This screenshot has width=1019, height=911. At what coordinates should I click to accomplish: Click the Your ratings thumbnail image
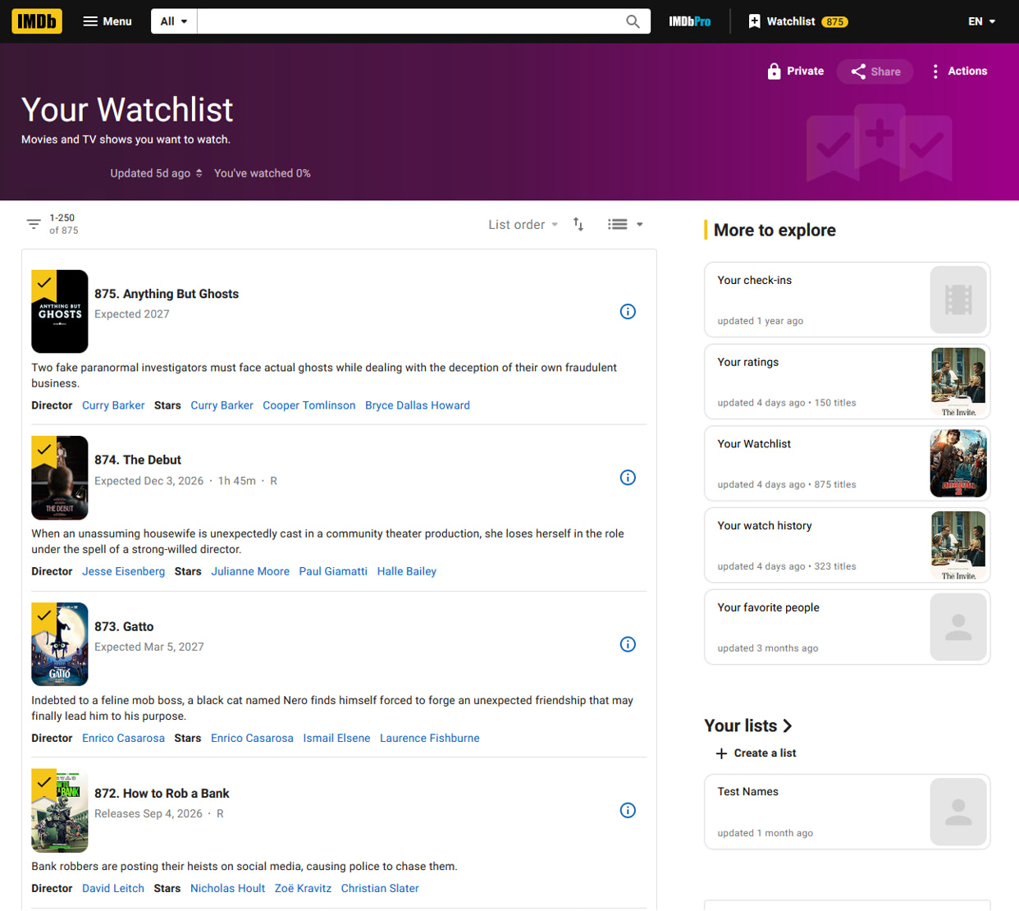[958, 382]
